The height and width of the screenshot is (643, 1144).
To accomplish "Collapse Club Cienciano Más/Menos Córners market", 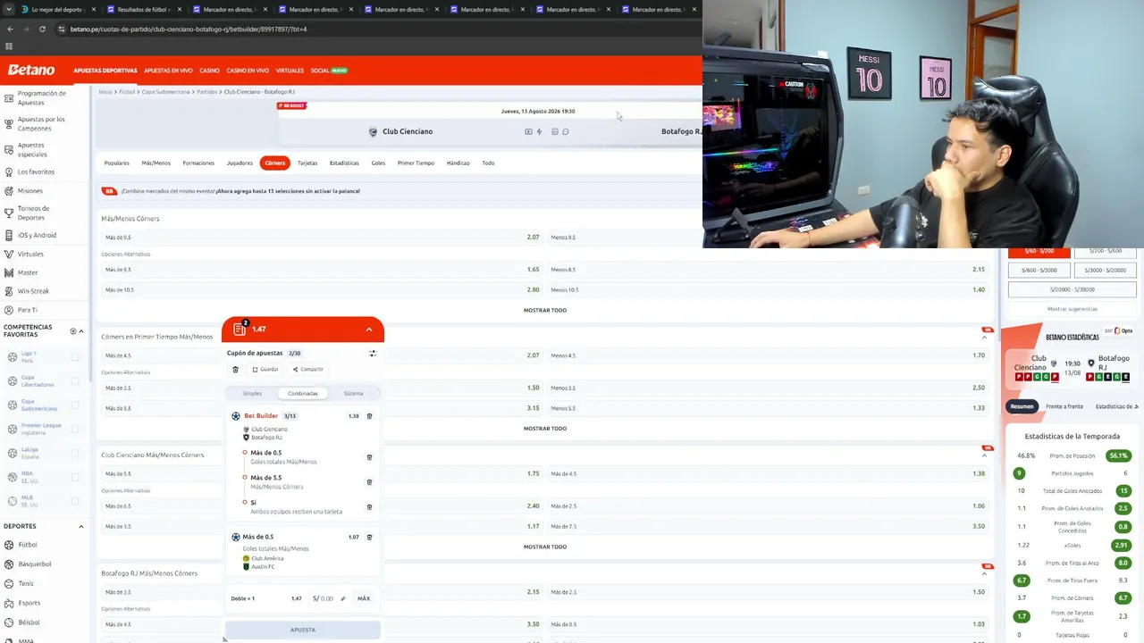I will [x=985, y=455].
